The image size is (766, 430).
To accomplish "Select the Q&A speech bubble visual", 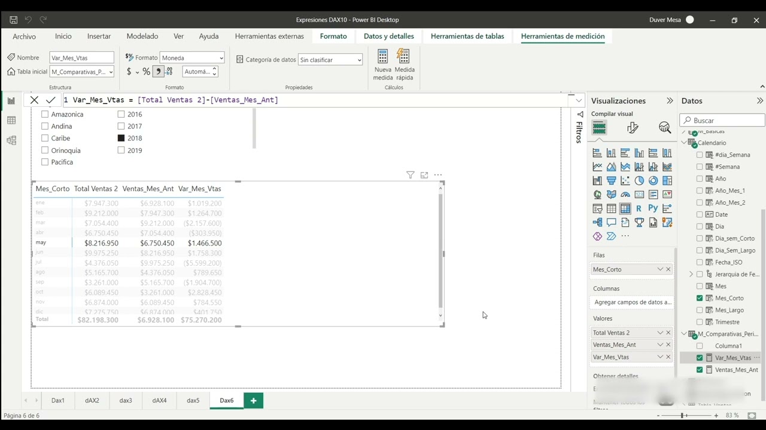I will (611, 222).
